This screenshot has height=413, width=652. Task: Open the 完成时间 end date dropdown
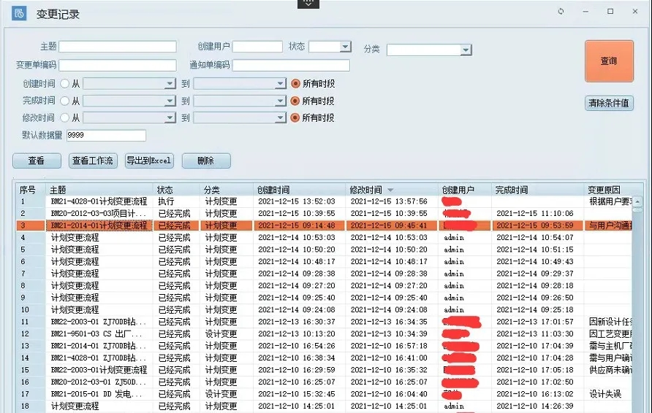pos(279,101)
